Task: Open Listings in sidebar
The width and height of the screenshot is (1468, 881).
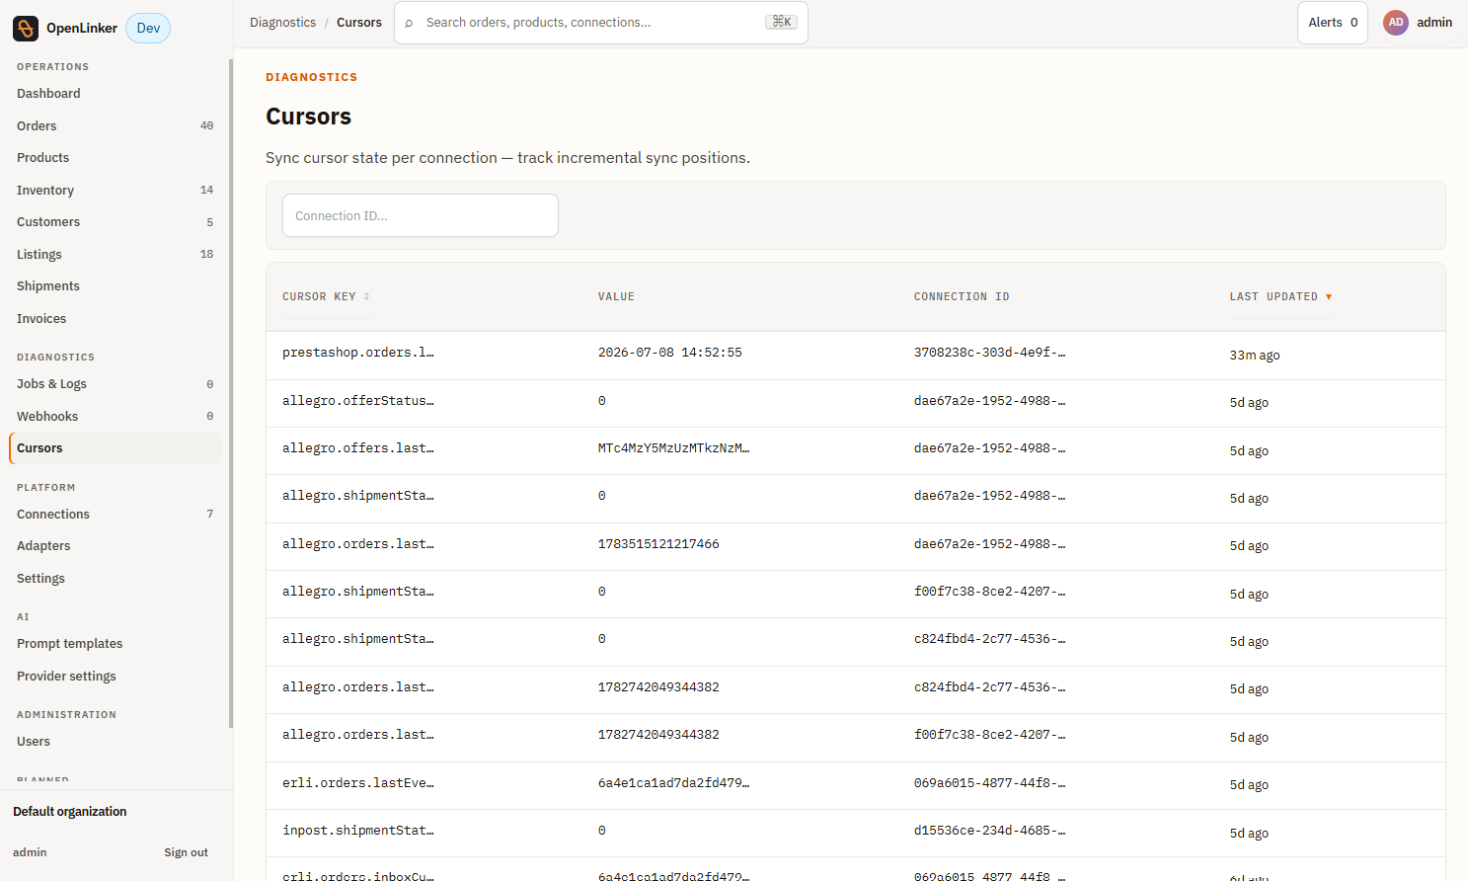Action: click(x=115, y=254)
